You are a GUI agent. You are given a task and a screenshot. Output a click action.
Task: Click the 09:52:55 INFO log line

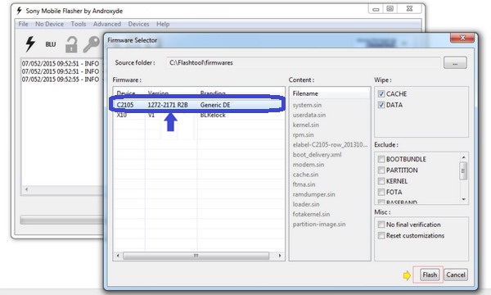click(x=61, y=79)
